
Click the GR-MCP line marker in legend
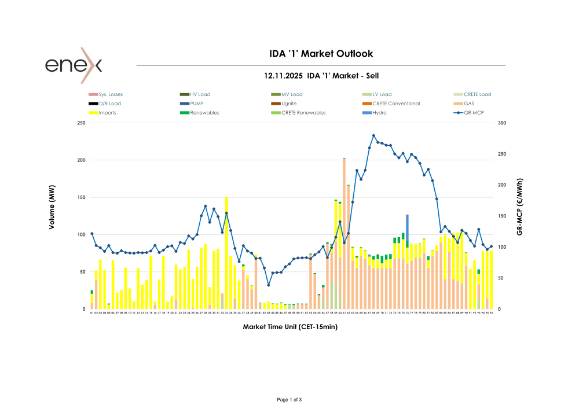click(x=459, y=113)
